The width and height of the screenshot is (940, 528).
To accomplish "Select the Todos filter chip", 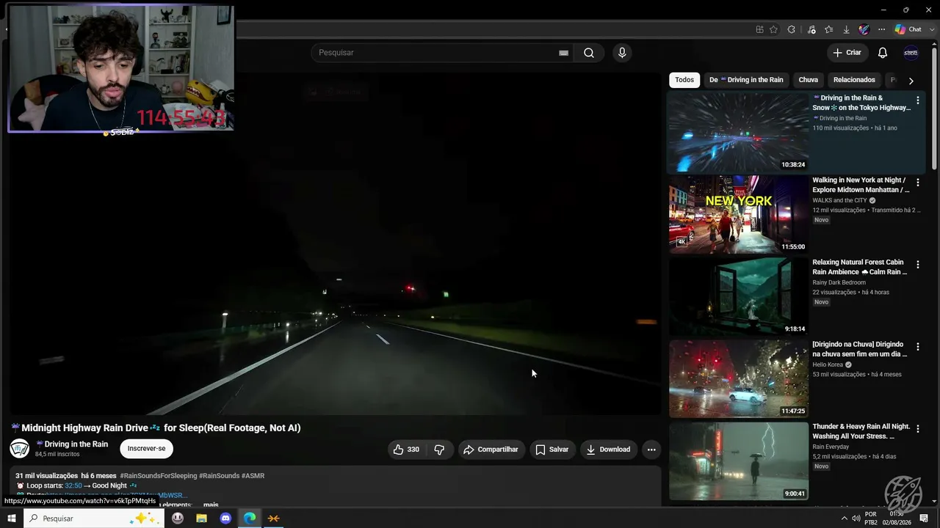I will coord(684,80).
